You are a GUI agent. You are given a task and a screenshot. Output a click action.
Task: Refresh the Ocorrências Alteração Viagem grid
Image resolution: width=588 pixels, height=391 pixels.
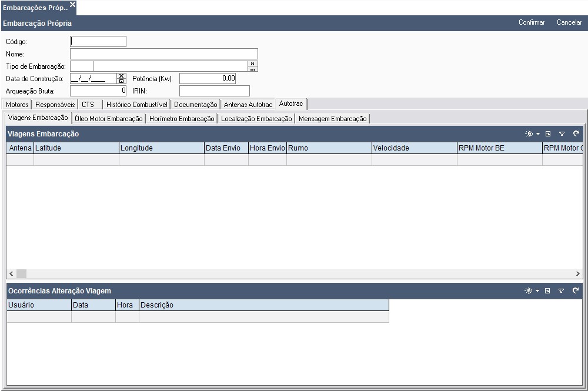pyautogui.click(x=576, y=291)
